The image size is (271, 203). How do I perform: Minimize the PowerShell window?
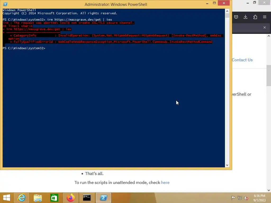(x=207, y=3)
